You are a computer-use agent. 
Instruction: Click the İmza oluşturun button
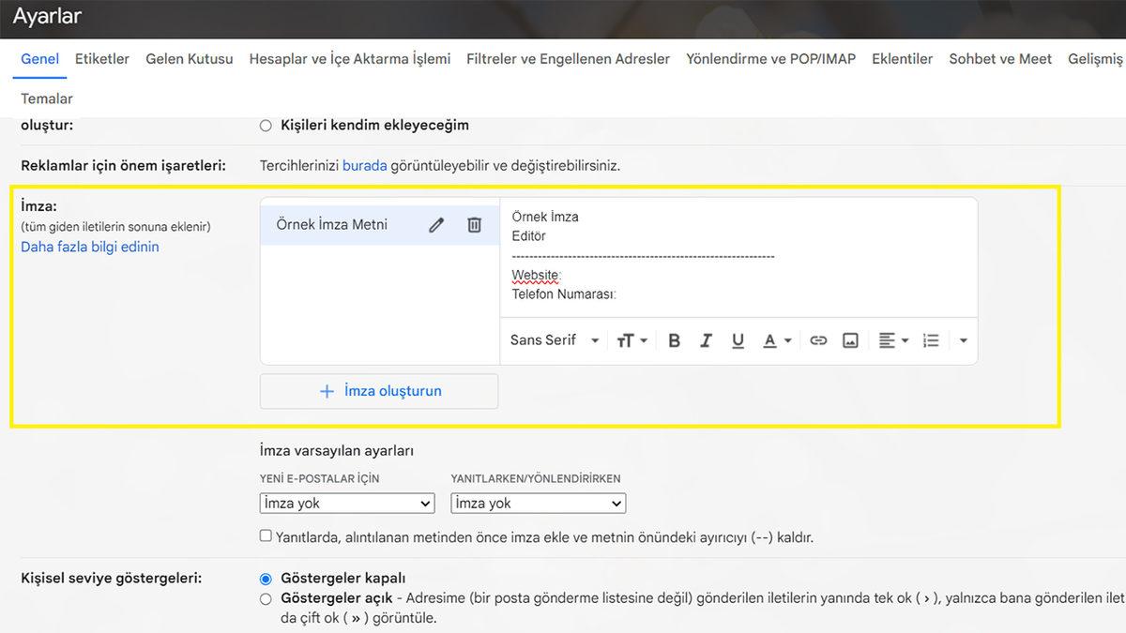[379, 391]
